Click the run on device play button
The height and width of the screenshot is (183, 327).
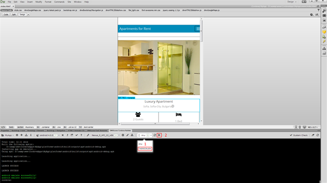[x=159, y=135]
